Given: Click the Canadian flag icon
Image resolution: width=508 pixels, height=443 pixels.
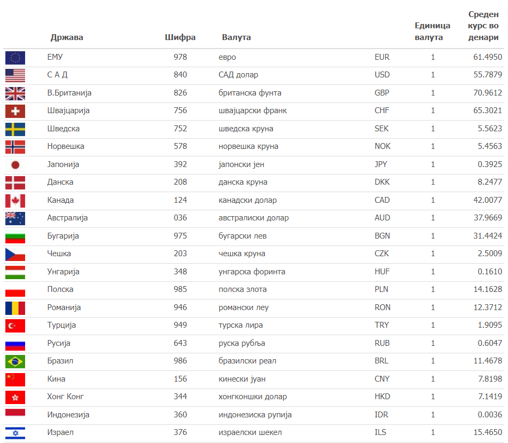Looking at the screenshot, I should 15,200.
